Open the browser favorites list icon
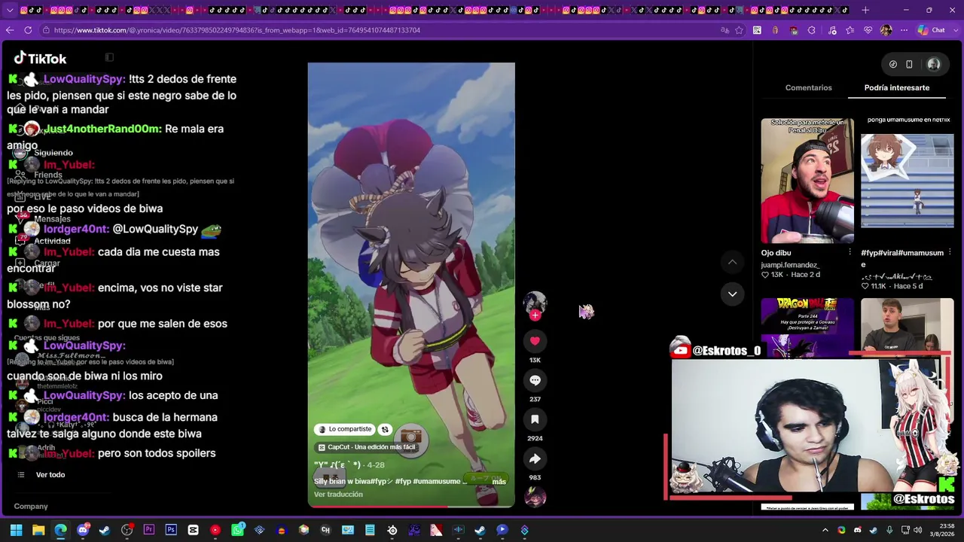This screenshot has width=964, height=542. (850, 30)
